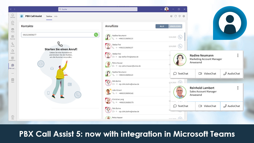
Task: Open Dateien in the Teams sidebar
Action: coord(13,52)
